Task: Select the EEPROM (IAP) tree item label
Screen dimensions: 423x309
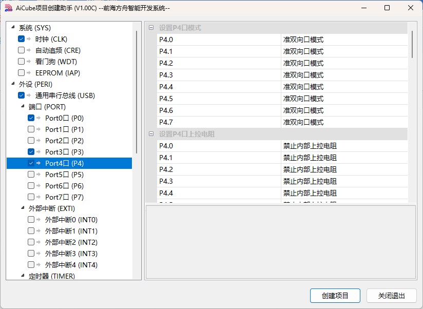Action: (x=57, y=73)
